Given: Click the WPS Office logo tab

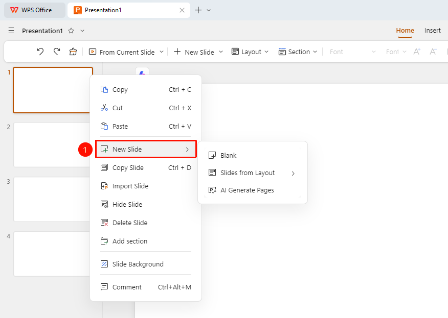Looking at the screenshot, I should pos(35,10).
